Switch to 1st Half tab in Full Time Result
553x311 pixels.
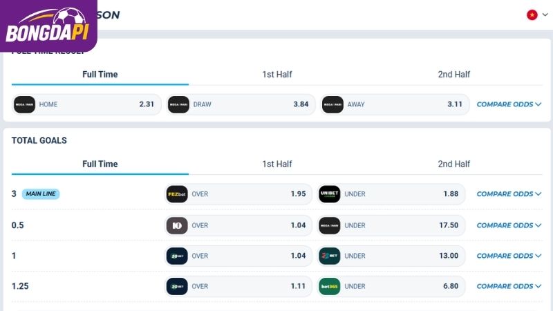coord(277,75)
